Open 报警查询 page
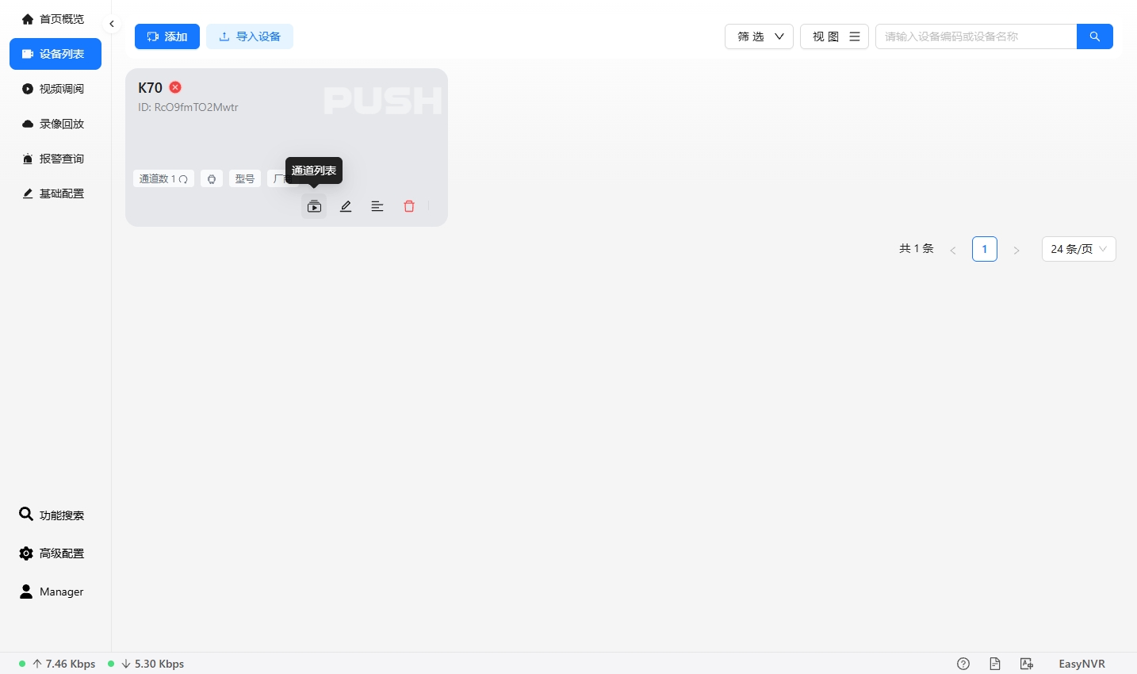Screen dimensions: 1137x674 pos(56,159)
